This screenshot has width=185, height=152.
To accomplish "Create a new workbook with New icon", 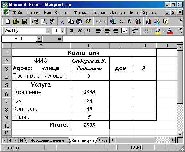I will pyautogui.click(x=8, y=21).
